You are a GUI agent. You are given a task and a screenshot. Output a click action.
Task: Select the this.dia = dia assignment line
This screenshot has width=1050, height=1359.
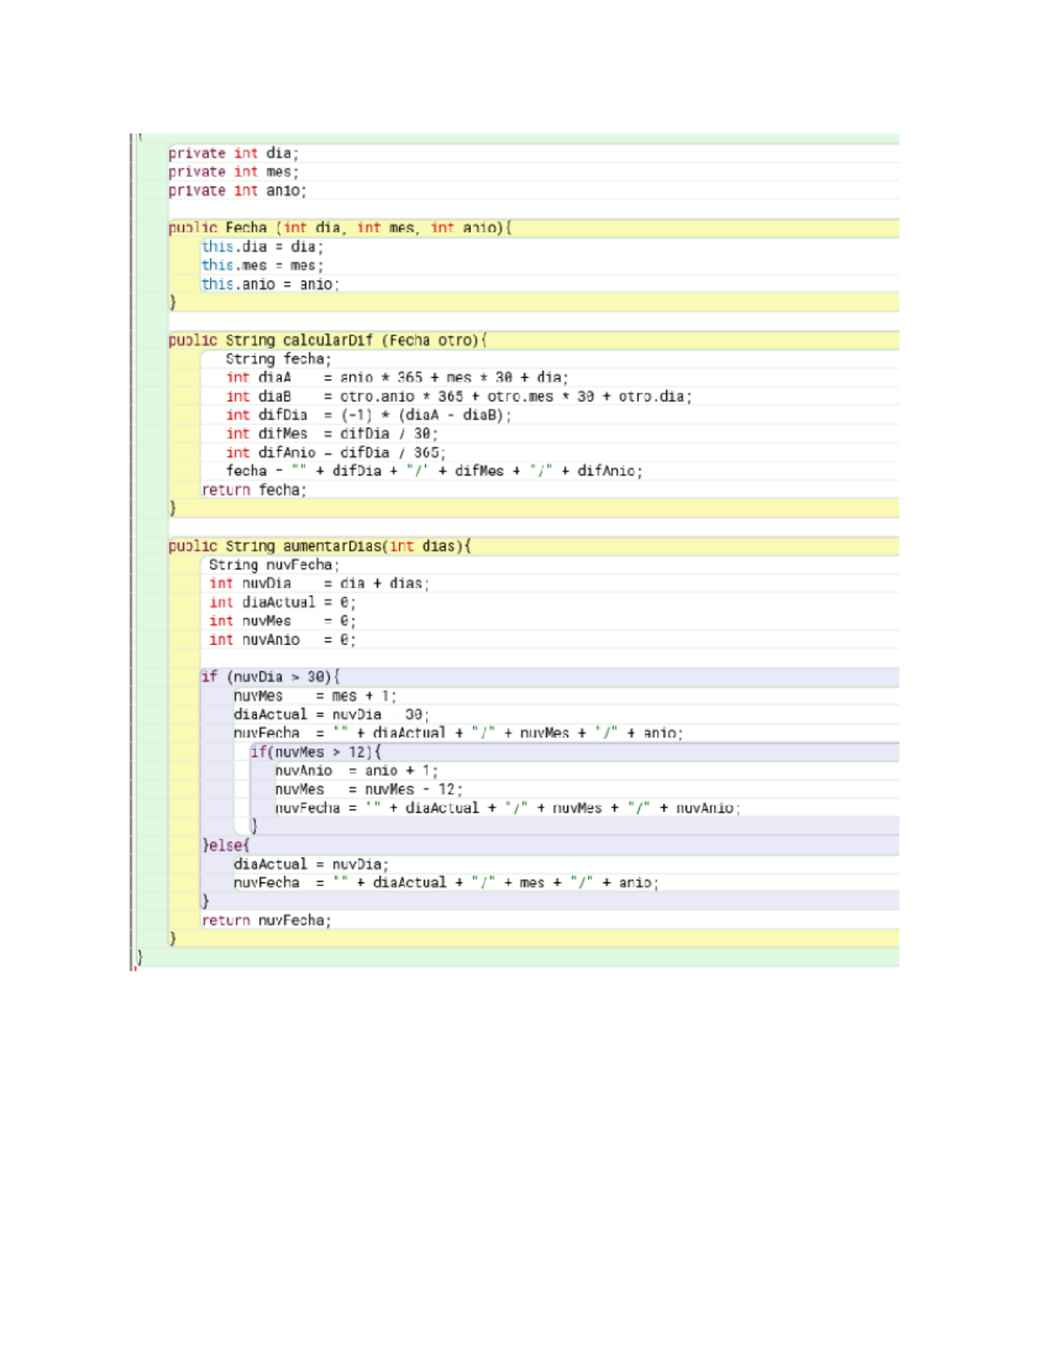262,247
